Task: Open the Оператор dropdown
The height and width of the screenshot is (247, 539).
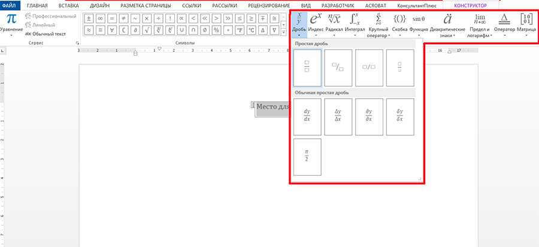Action: pyautogui.click(x=505, y=24)
